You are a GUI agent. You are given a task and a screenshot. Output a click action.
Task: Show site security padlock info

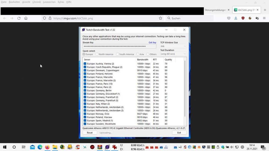(50, 18)
